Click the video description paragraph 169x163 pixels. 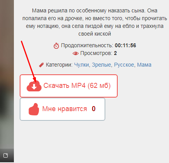point(95,22)
